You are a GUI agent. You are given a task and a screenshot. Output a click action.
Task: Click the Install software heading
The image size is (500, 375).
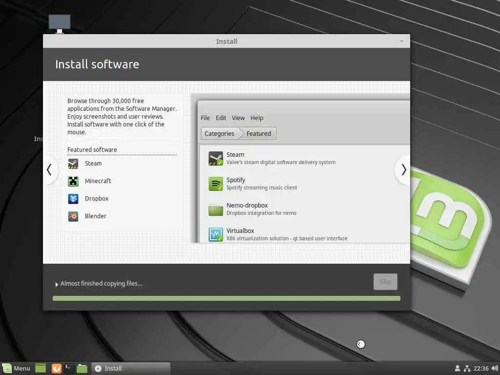(x=97, y=64)
